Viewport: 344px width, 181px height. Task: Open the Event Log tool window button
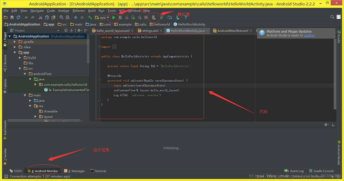click(x=294, y=171)
